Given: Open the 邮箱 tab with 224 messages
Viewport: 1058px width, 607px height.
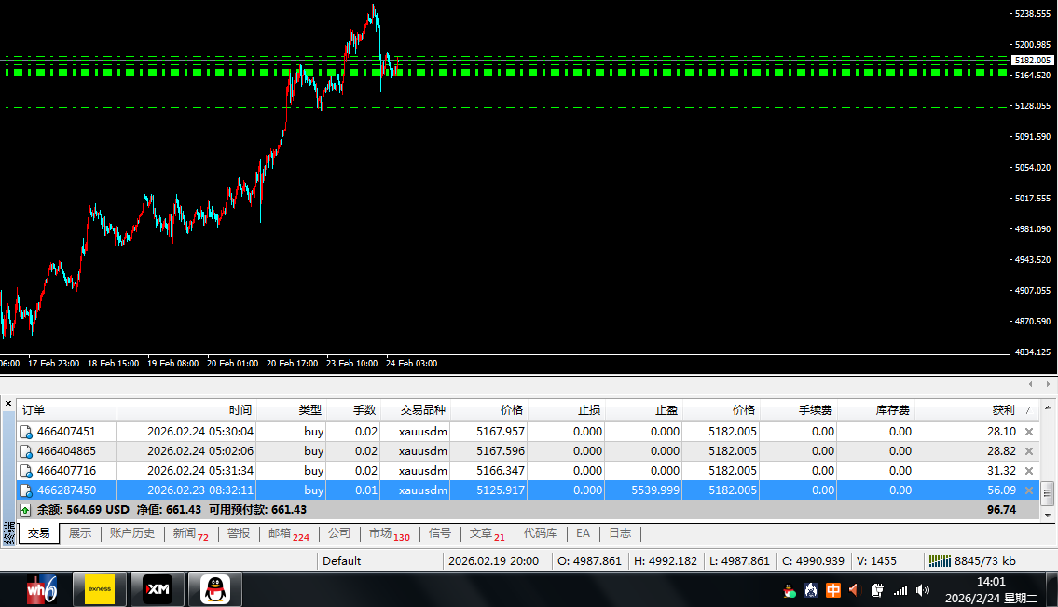Looking at the screenshot, I should (x=287, y=533).
